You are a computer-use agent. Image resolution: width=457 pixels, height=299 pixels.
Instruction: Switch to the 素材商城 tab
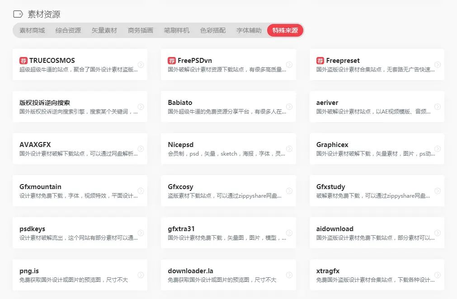pos(31,31)
